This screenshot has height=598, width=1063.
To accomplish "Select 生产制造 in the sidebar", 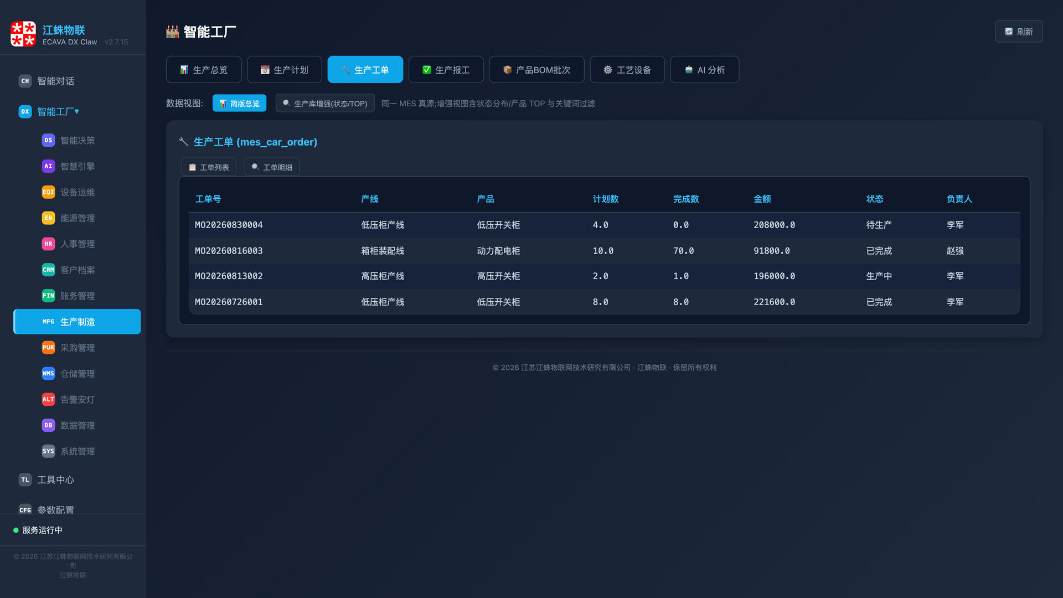I will [77, 322].
